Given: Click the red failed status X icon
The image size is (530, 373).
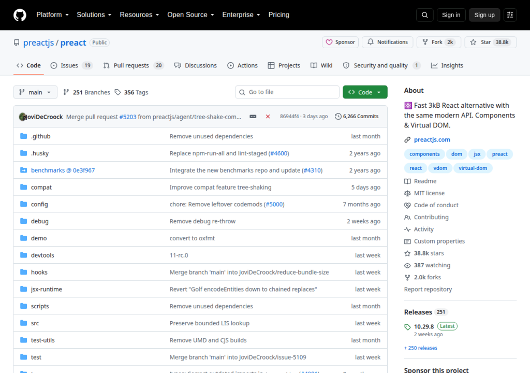Looking at the screenshot, I should click(268, 117).
